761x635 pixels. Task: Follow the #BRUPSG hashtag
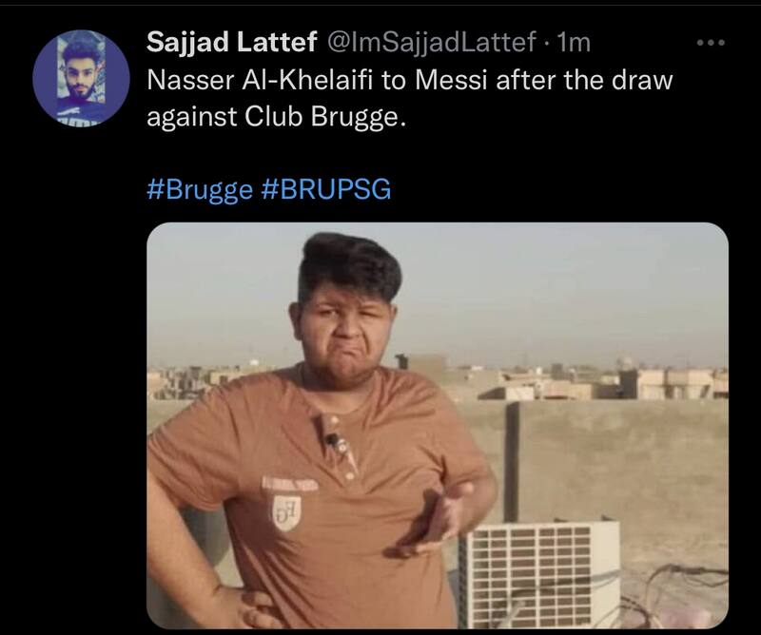click(325, 189)
